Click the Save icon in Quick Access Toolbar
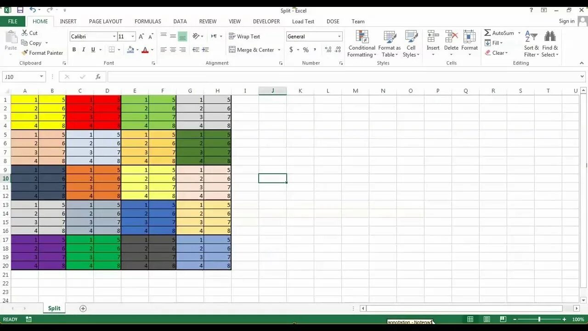 pyautogui.click(x=20, y=10)
